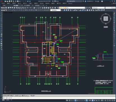The image size is (116, 102).
Task: Open the Express menu
Action: point(70,3)
